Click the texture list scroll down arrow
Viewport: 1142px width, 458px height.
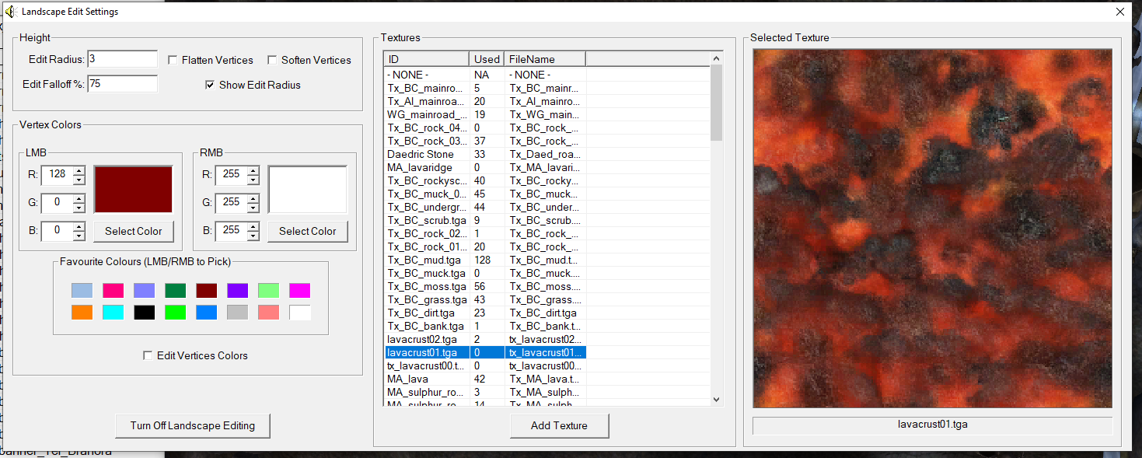pos(717,399)
